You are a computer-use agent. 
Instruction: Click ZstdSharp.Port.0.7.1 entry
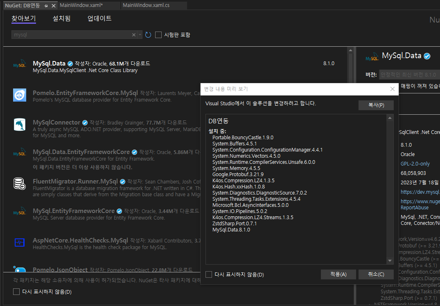click(234, 224)
